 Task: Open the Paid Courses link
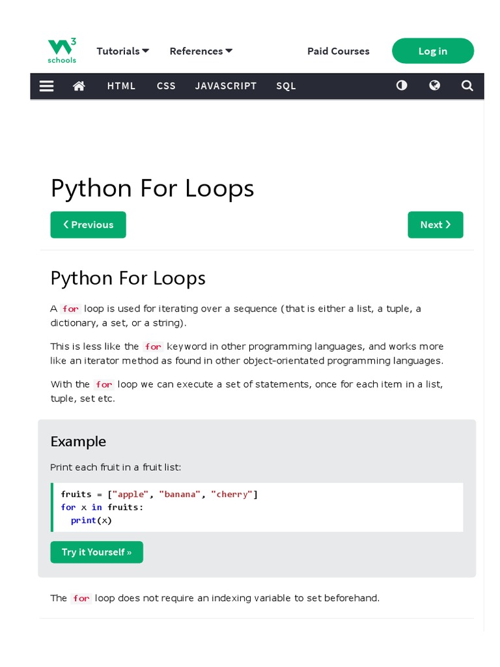(x=338, y=51)
